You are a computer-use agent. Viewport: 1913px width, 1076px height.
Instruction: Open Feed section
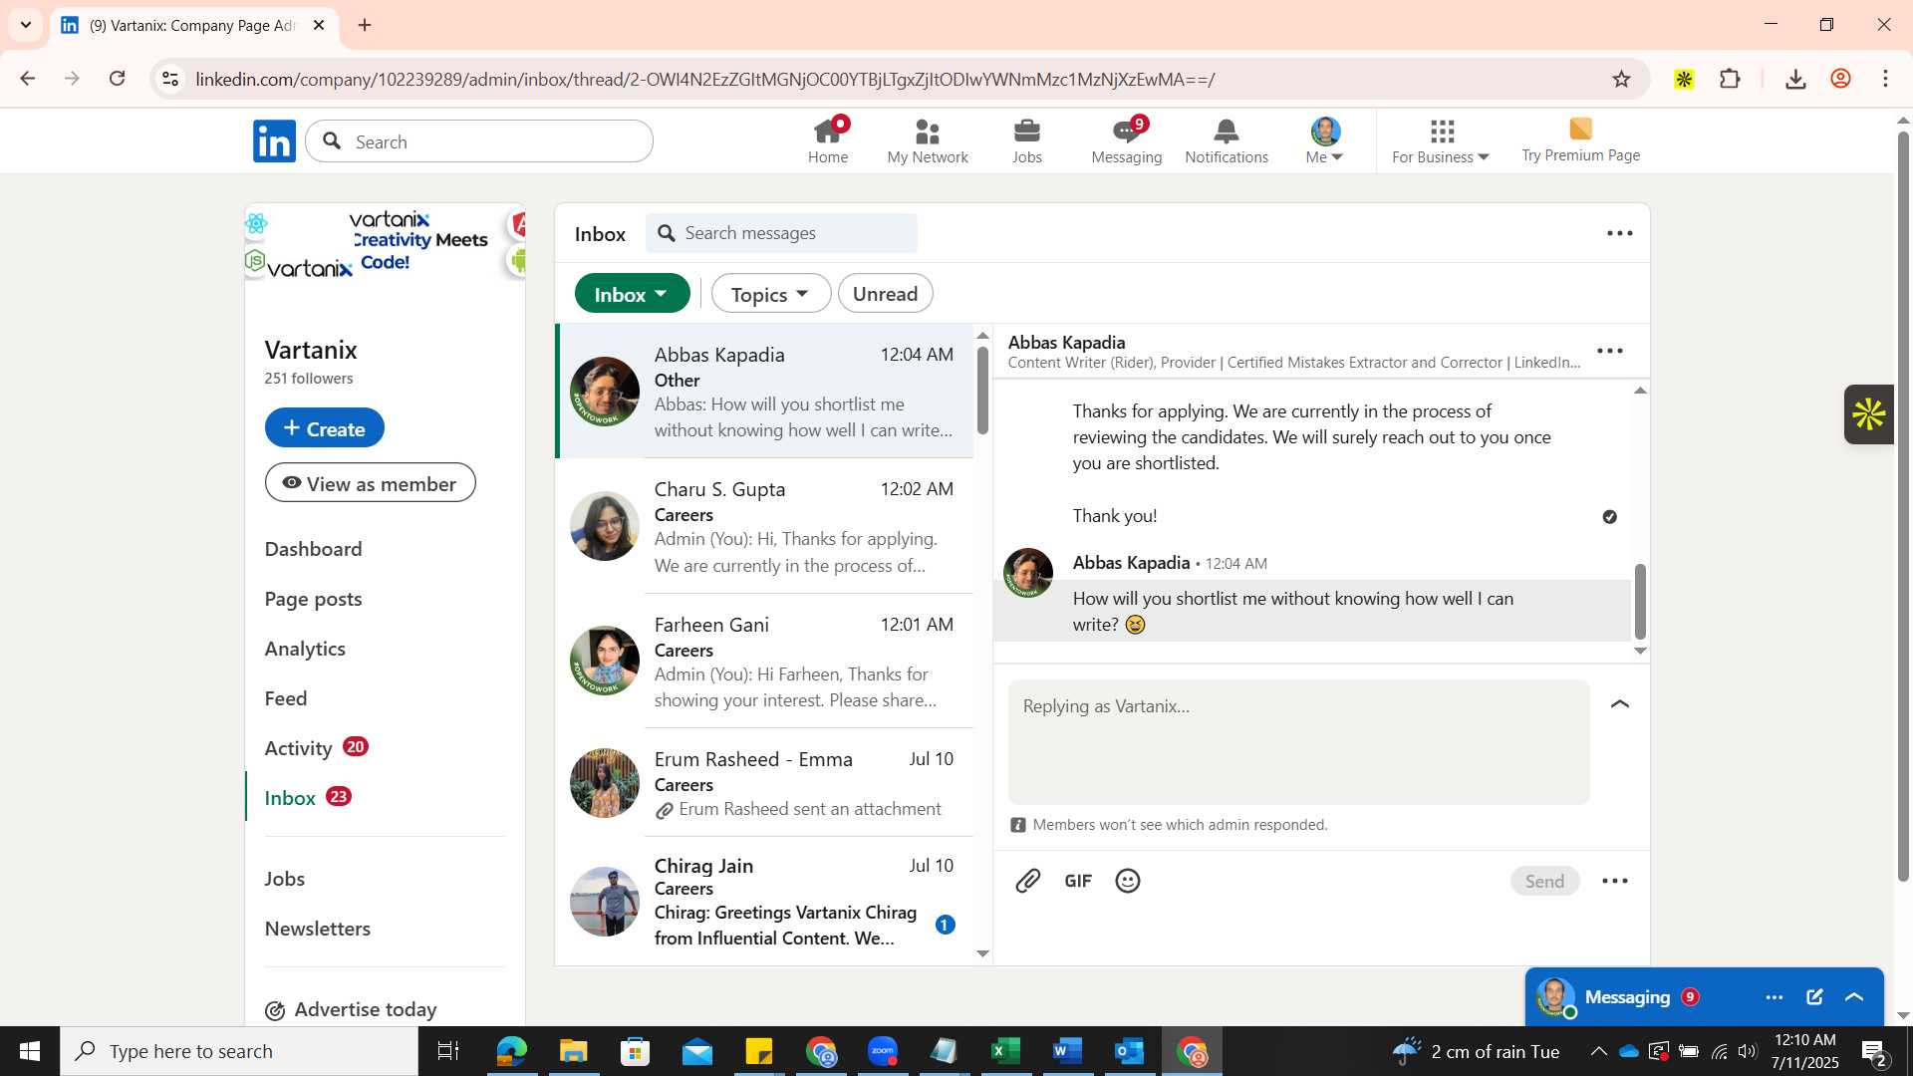[x=286, y=698]
